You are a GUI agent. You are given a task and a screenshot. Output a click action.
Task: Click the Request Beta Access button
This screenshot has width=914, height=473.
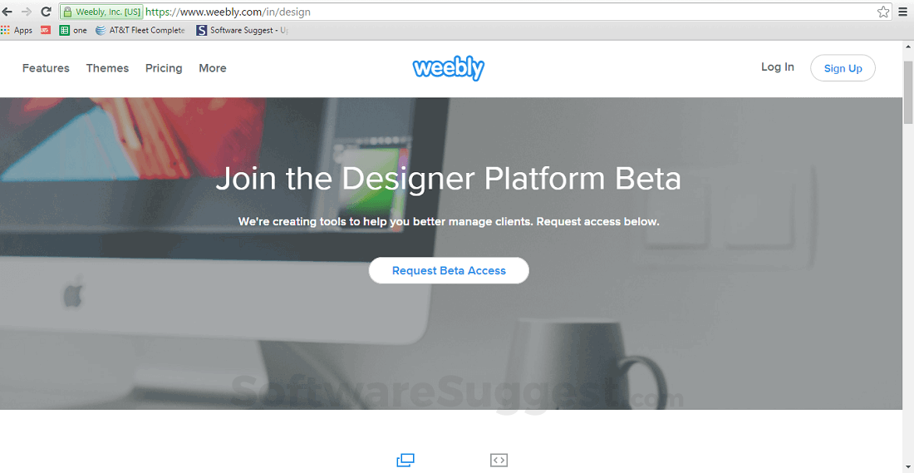[449, 271]
